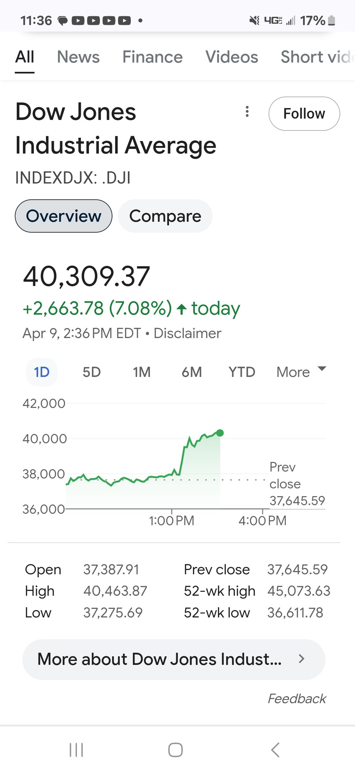
Task: Follow the Dow Jones Industrial Average
Action: [304, 114]
